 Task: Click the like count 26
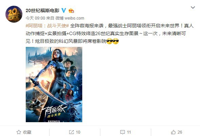point(180,132)
